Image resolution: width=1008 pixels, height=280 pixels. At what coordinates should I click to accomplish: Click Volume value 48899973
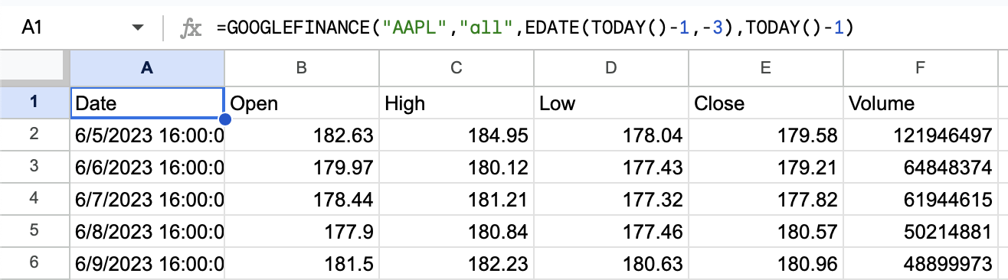[921, 264]
